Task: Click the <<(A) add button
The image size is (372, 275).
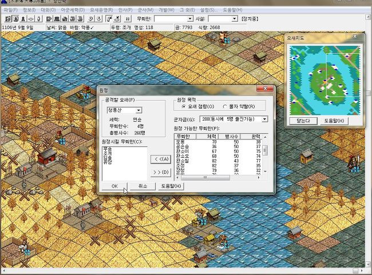Action: tap(161, 159)
